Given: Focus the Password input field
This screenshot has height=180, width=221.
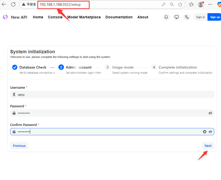Looking at the screenshot, I should point(112,113).
